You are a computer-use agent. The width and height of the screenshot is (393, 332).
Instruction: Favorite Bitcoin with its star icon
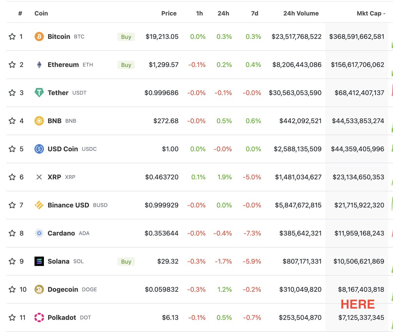[x=12, y=37]
